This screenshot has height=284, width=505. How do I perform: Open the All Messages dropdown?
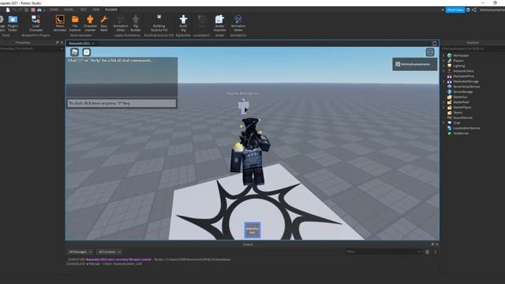[80, 252]
